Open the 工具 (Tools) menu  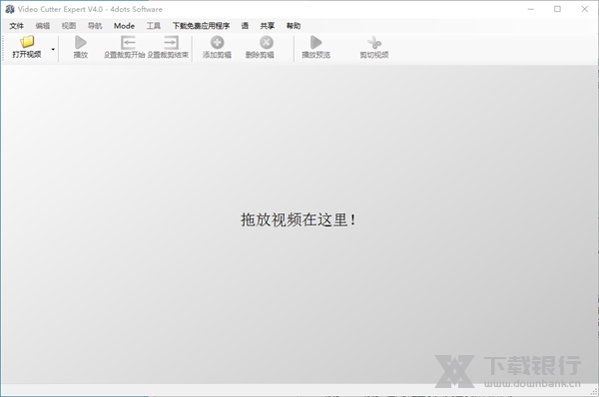[x=154, y=26]
